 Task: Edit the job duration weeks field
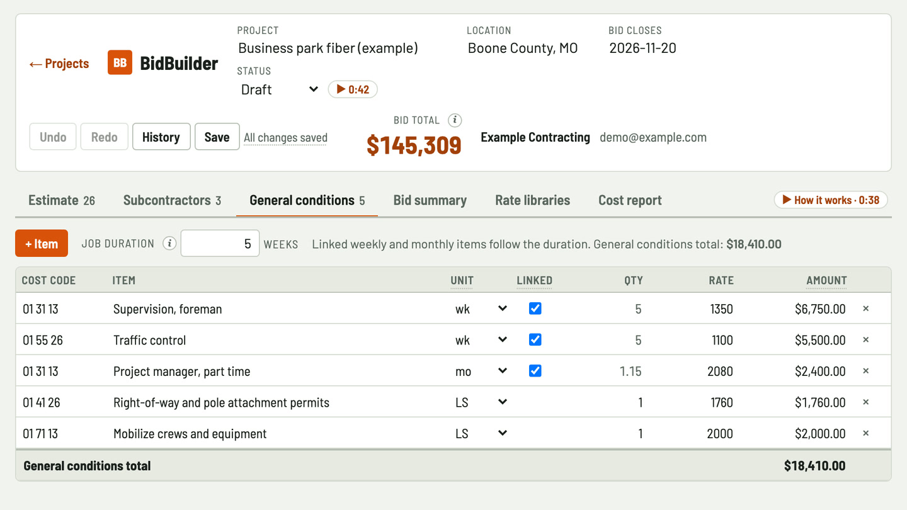(220, 244)
